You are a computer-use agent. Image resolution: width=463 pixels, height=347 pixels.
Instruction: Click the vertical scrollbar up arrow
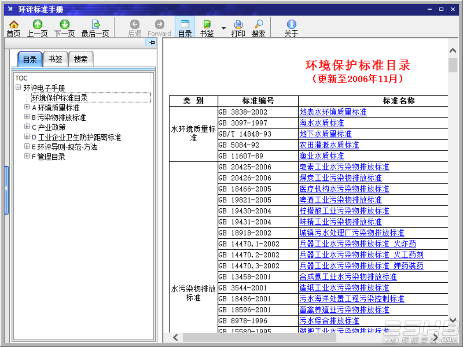pos(453,51)
